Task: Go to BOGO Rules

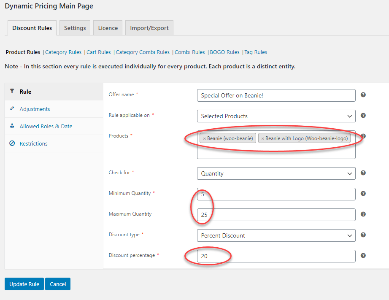Action: 224,52
